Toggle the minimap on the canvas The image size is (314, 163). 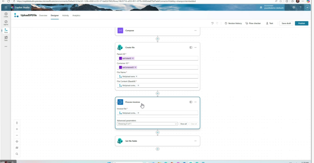pos(17,148)
